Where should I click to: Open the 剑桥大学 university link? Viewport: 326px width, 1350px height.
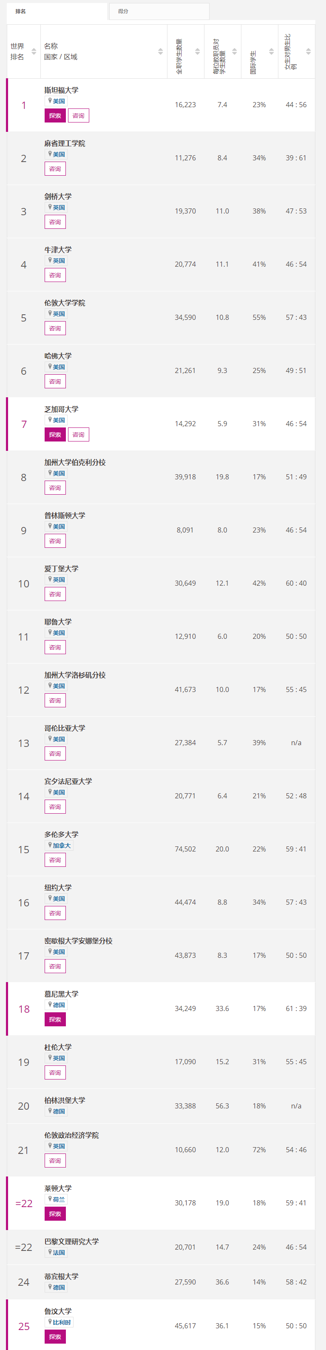(x=58, y=197)
